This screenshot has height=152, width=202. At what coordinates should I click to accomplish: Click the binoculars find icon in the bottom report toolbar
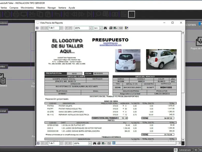pyautogui.click(x=94, y=143)
